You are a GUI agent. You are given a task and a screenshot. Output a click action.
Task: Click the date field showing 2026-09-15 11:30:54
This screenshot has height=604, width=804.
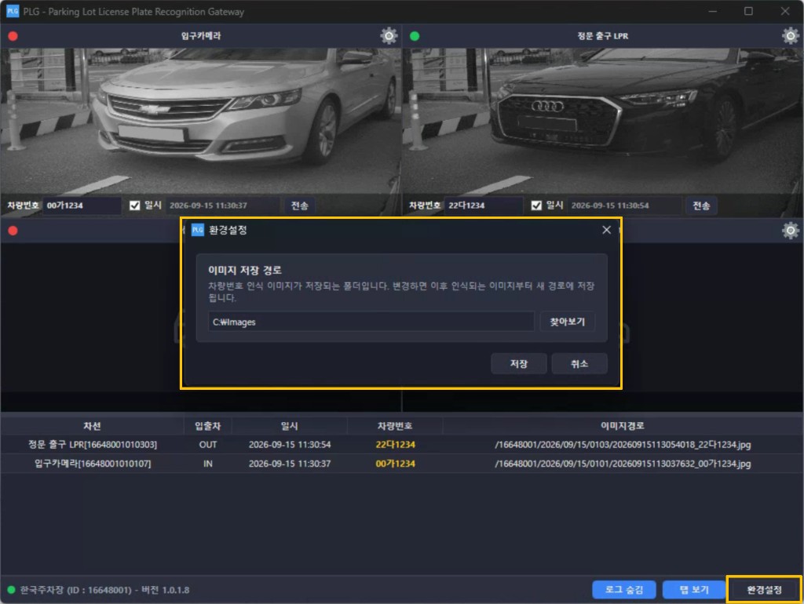click(624, 206)
